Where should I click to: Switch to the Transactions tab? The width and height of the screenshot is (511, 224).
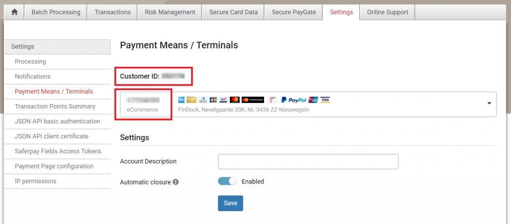click(113, 12)
